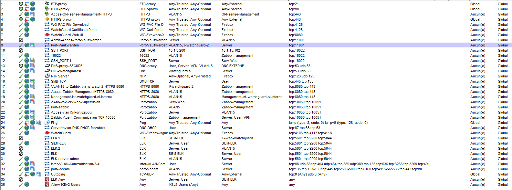The height and width of the screenshot is (190, 512).
Task: Click the IP-wan-watchguard destination cell
Action: (x=237, y=138)
